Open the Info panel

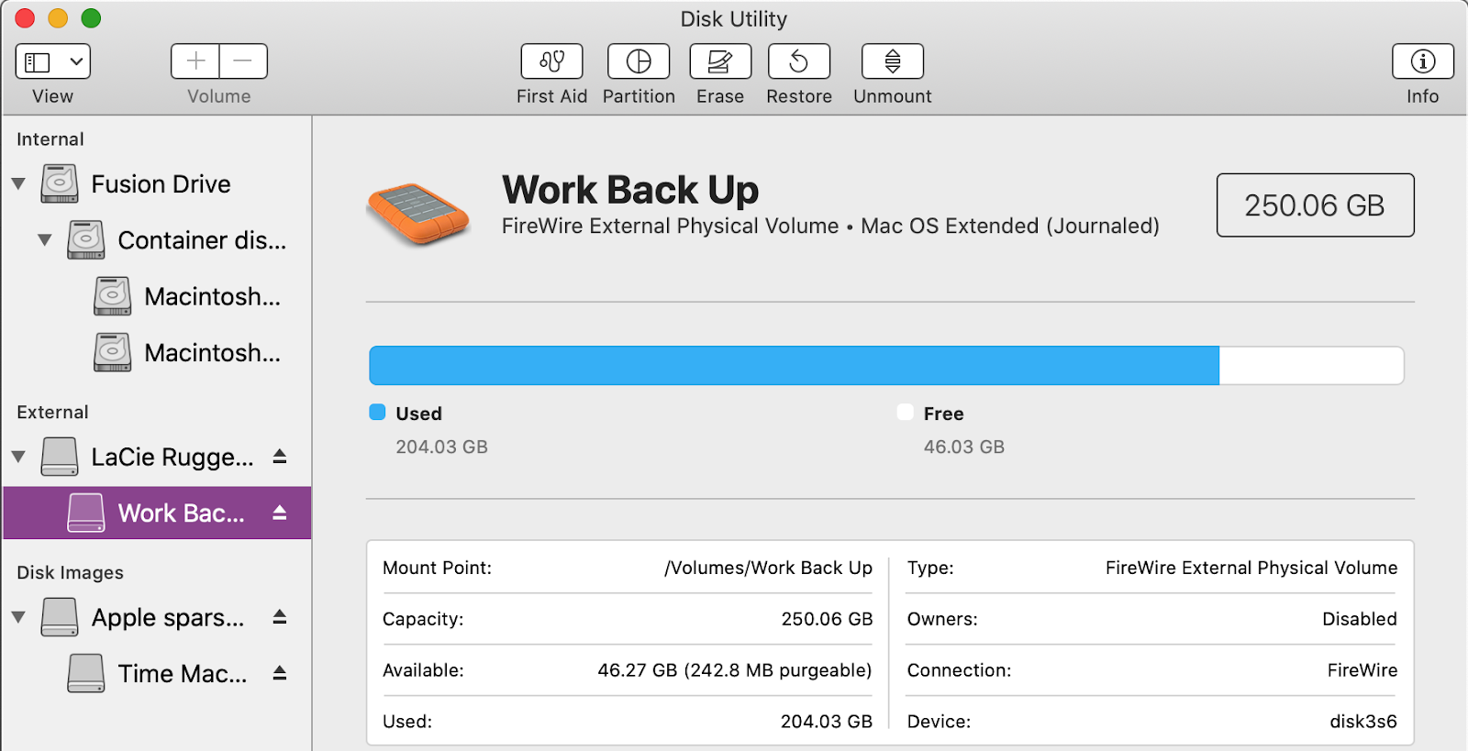click(x=1423, y=61)
